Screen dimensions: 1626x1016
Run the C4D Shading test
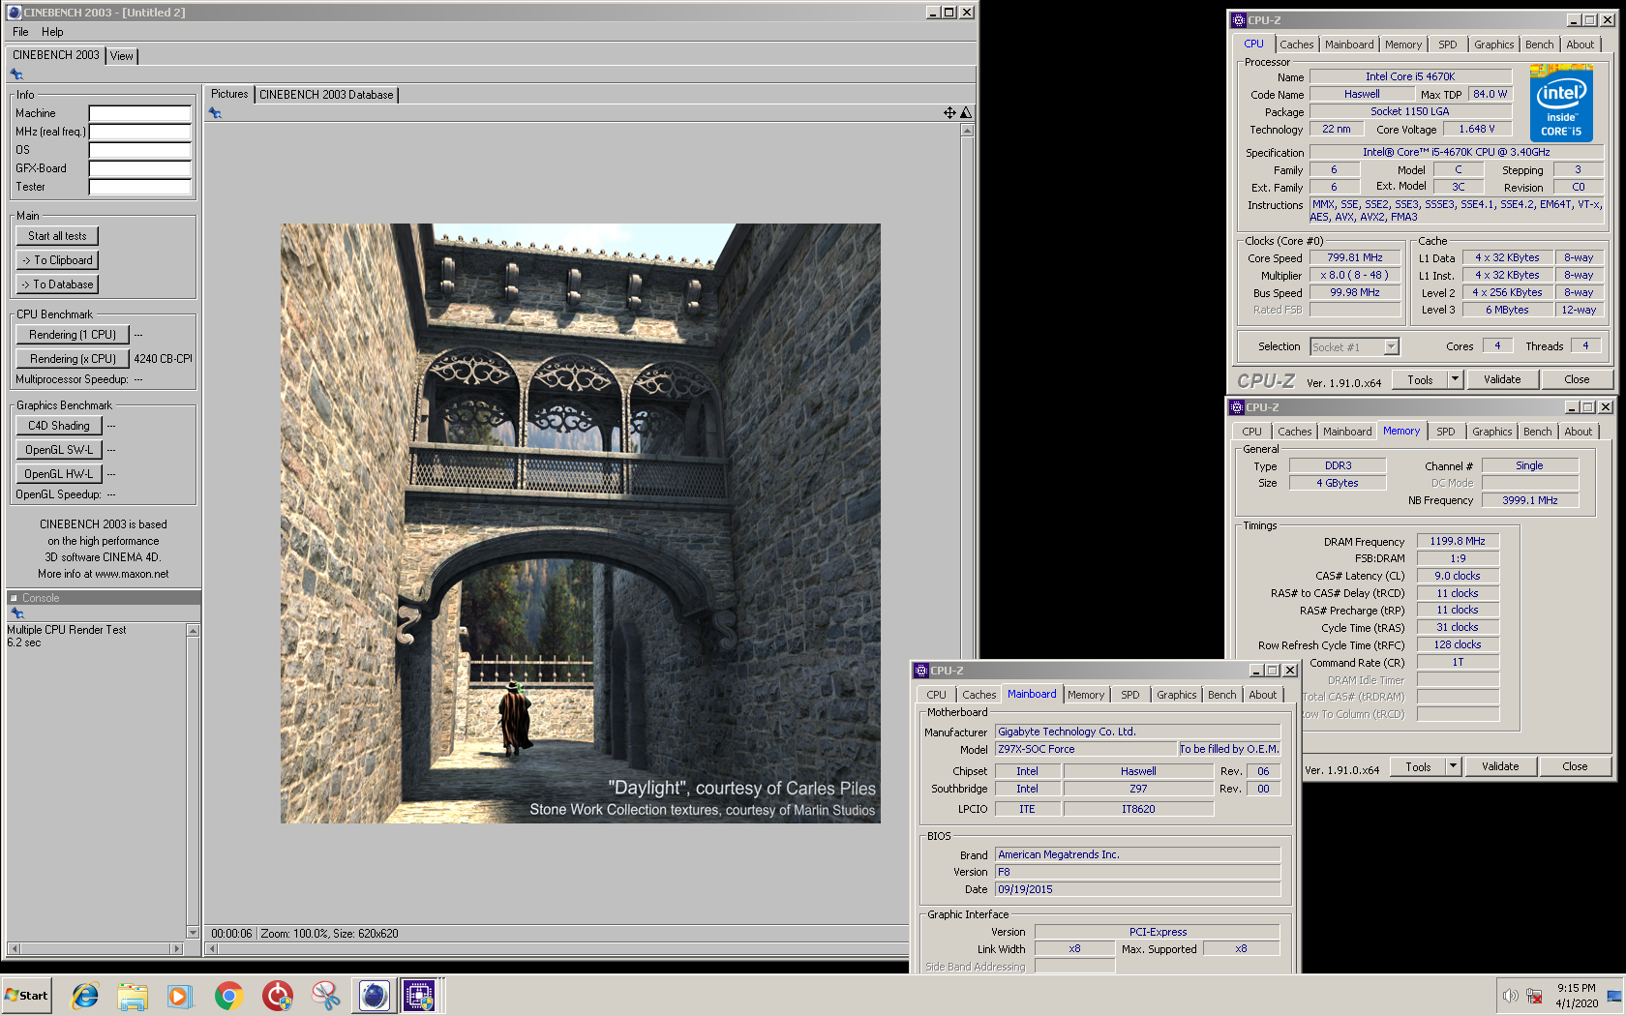click(59, 426)
